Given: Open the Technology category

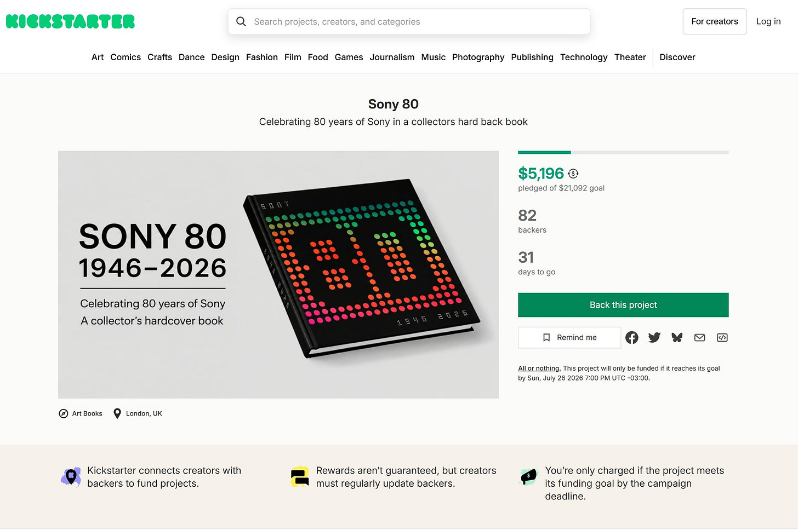Looking at the screenshot, I should (584, 57).
